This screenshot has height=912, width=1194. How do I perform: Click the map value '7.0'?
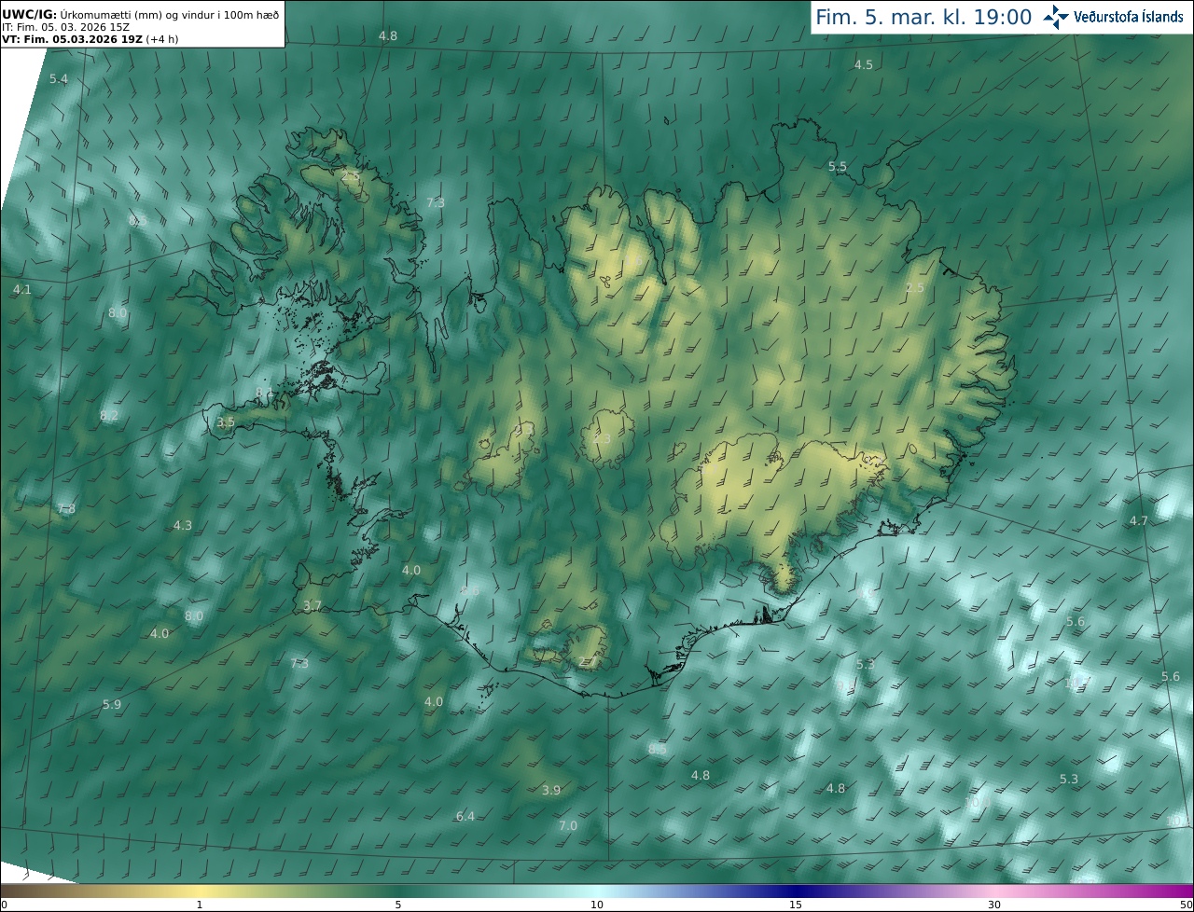pyautogui.click(x=568, y=825)
